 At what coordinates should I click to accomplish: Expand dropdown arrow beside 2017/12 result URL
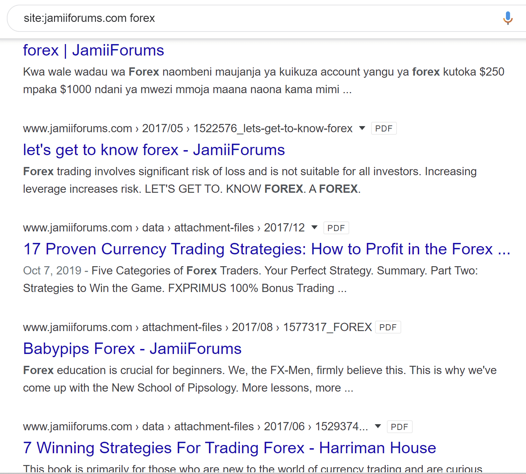(314, 227)
